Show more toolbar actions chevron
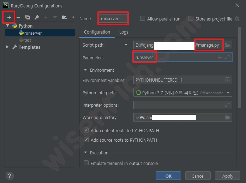246x183 pixels. [73, 17]
